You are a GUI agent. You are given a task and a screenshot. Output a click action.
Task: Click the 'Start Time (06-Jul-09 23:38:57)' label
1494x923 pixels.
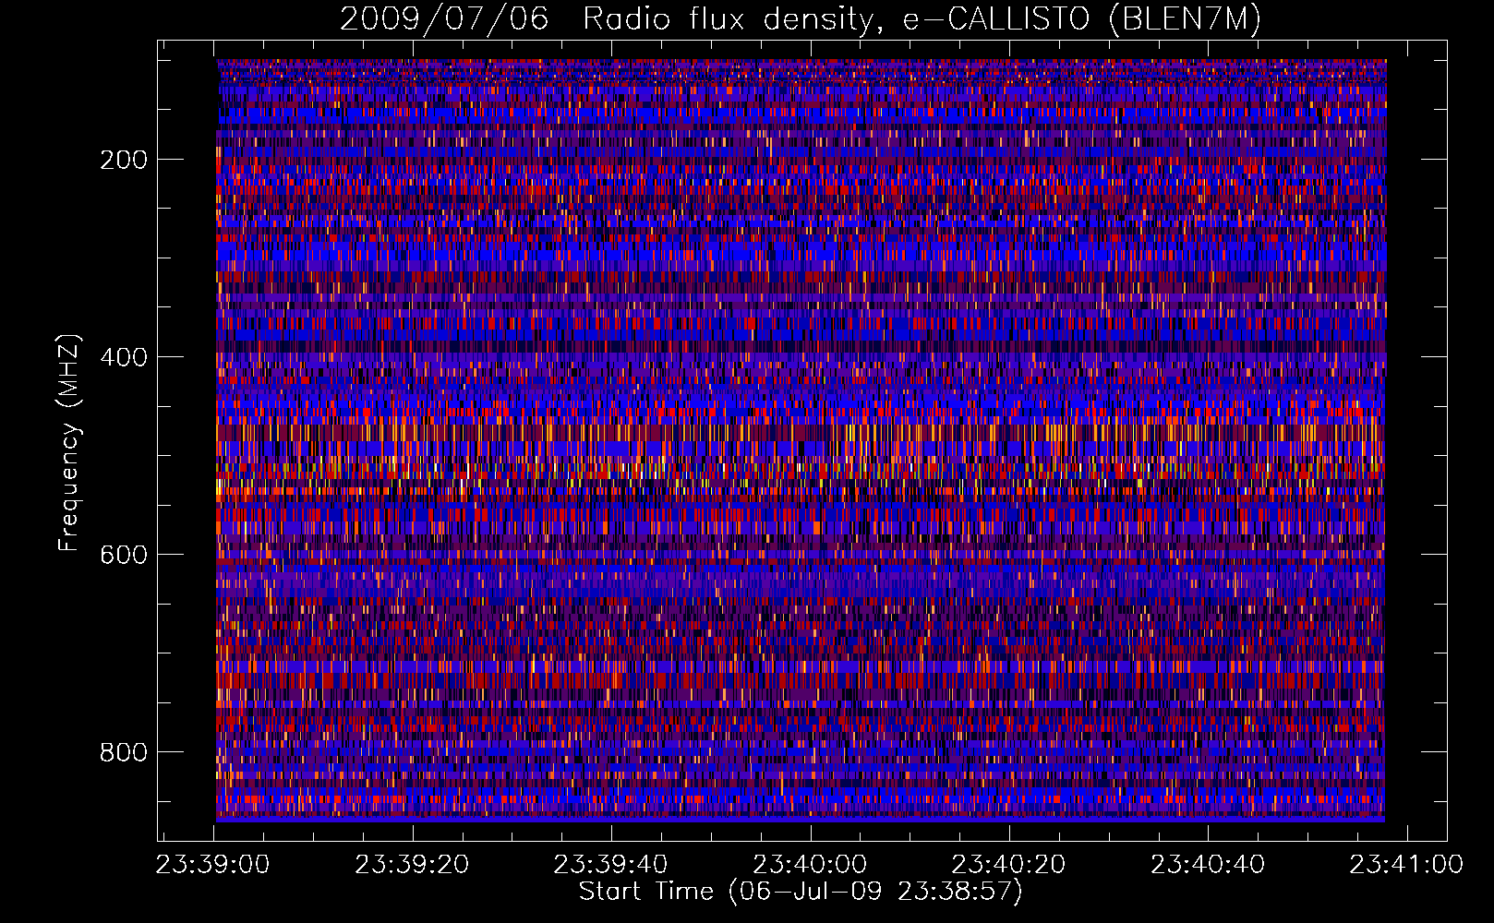(801, 892)
